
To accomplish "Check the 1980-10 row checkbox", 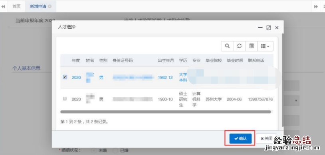I will pyautogui.click(x=65, y=99).
